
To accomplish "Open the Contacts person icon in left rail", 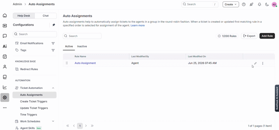I will coord(5,67).
